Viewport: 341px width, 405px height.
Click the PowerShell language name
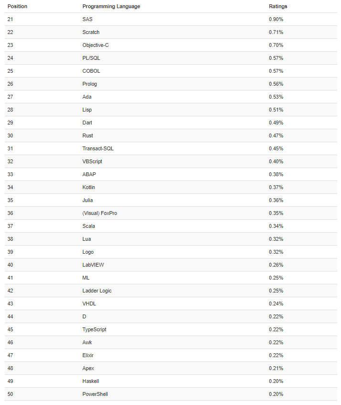coord(95,394)
